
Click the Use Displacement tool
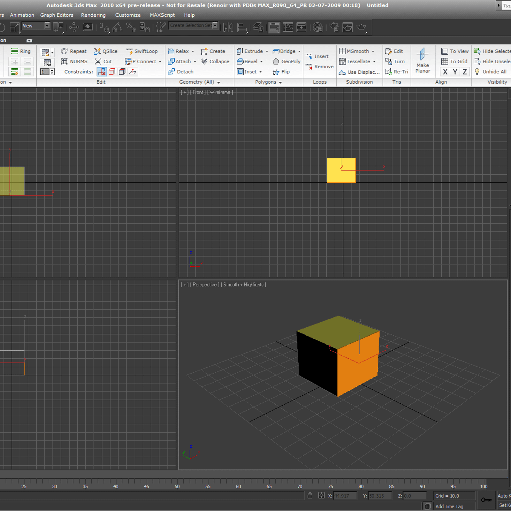pyautogui.click(x=359, y=72)
